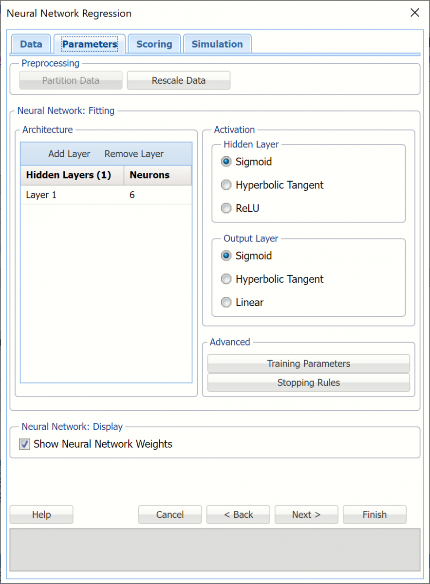Uncheck Show Neural Network Weights
The width and height of the screenshot is (430, 584).
24,444
